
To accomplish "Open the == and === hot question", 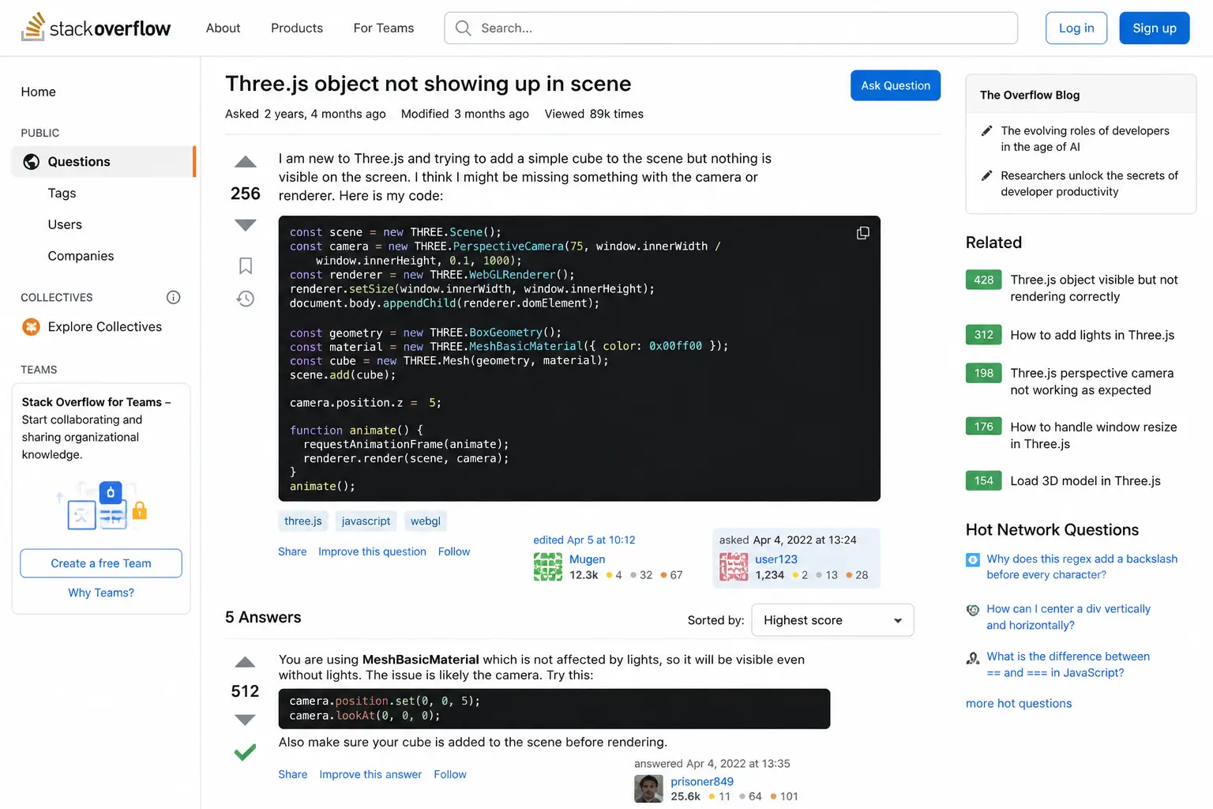I will pyautogui.click(x=1068, y=664).
